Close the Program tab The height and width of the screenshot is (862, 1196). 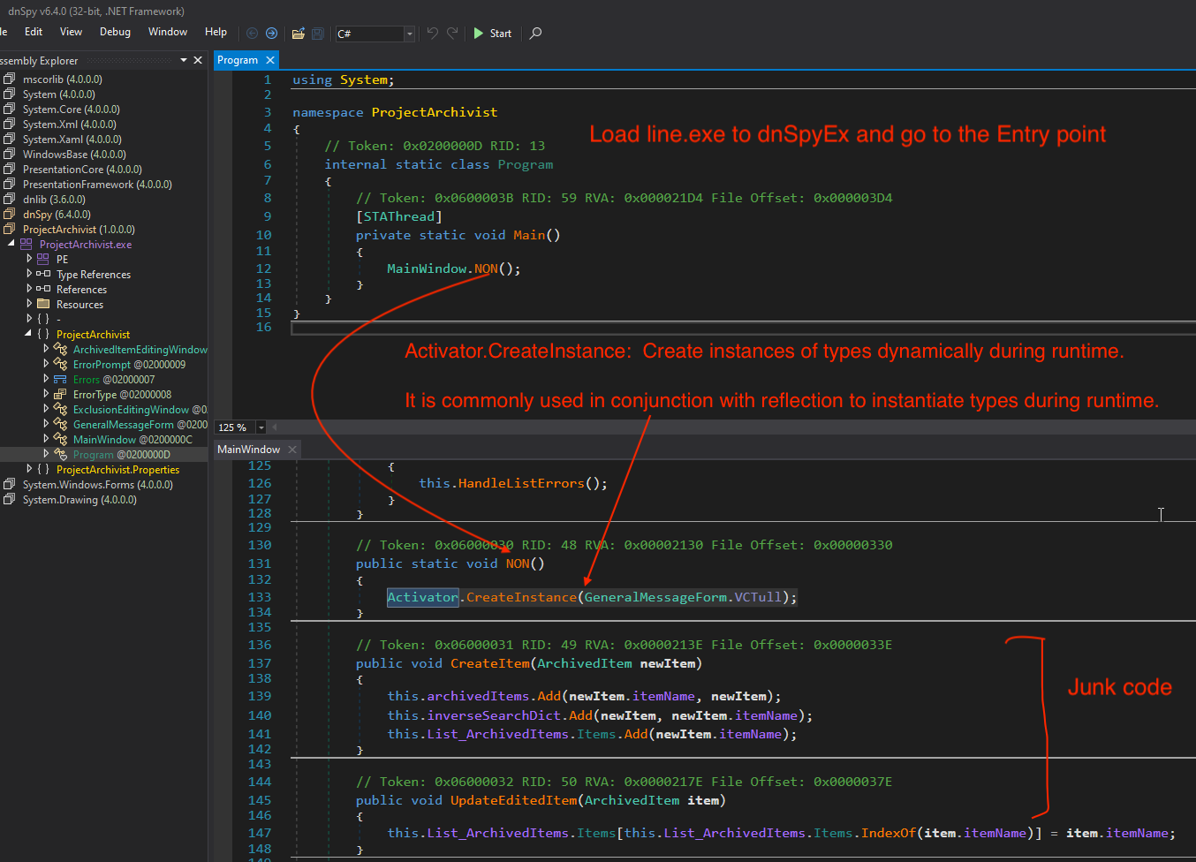coord(270,60)
